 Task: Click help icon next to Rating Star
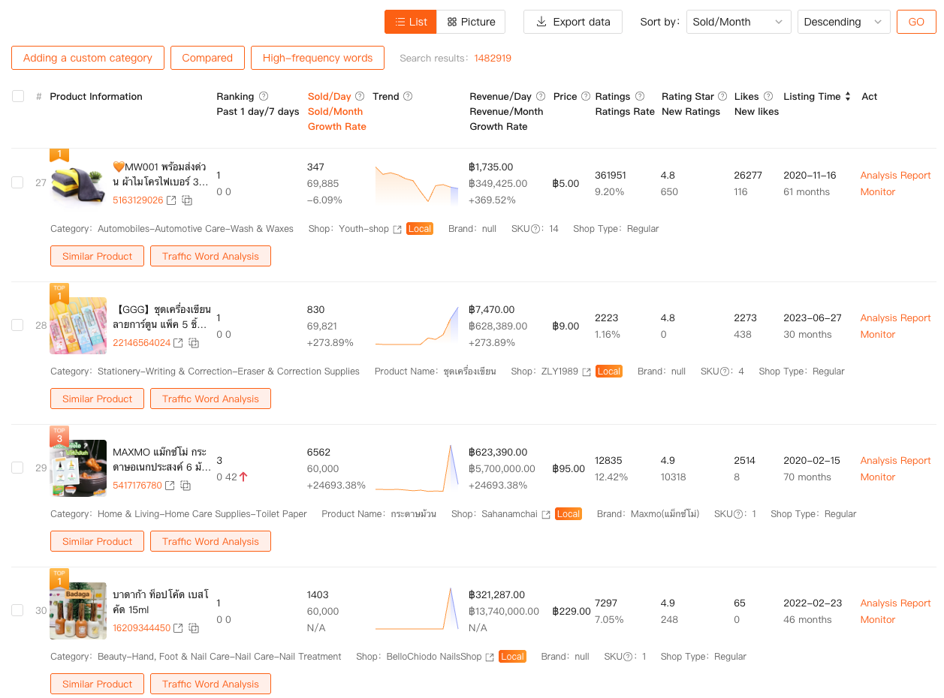coord(722,96)
